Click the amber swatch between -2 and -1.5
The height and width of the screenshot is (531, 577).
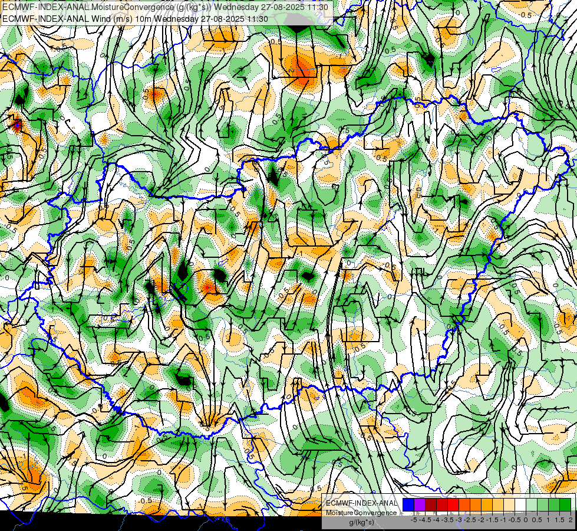pos(487,505)
